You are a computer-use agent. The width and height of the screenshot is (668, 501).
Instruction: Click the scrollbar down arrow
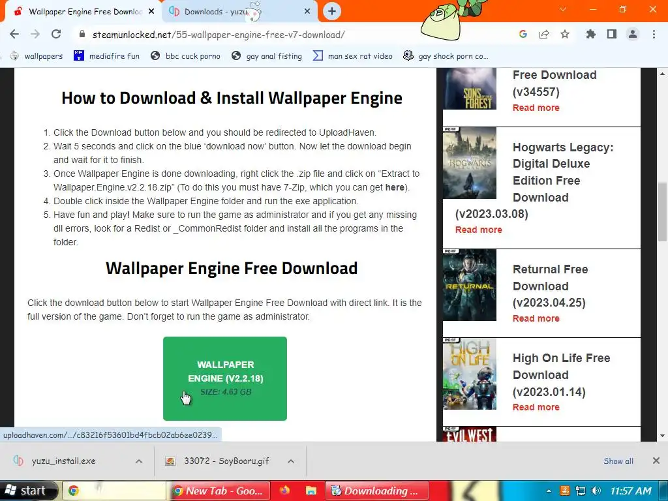coord(662,436)
